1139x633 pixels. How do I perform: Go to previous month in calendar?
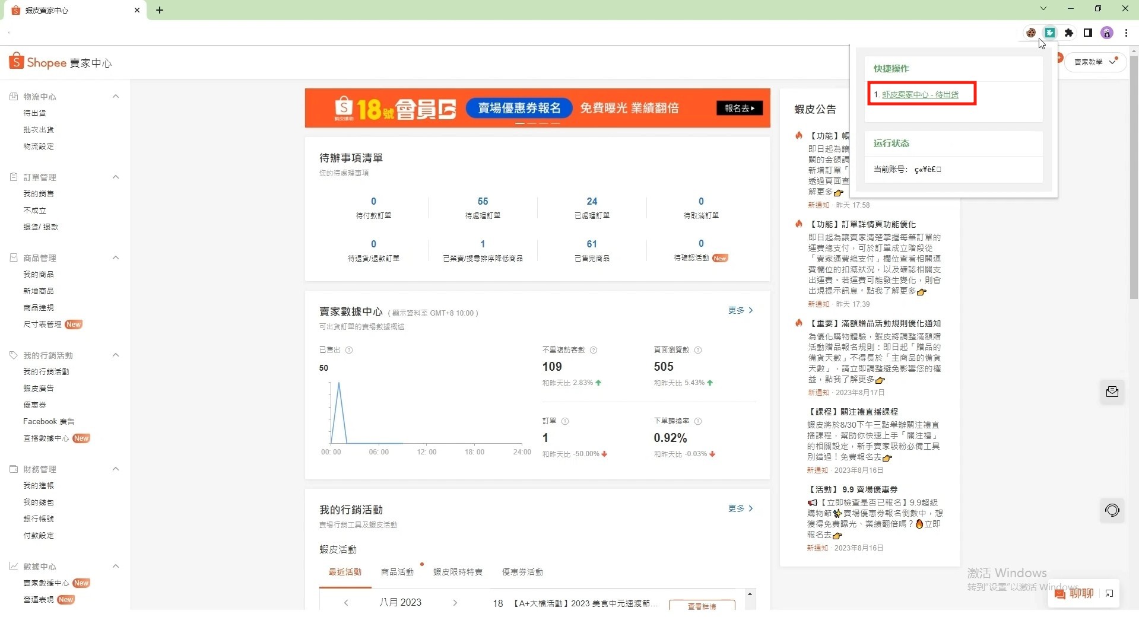click(x=346, y=603)
